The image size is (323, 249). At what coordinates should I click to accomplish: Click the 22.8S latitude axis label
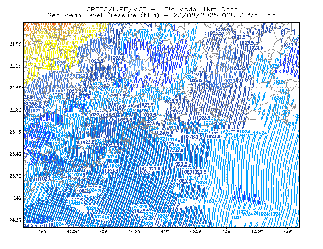click(15, 110)
